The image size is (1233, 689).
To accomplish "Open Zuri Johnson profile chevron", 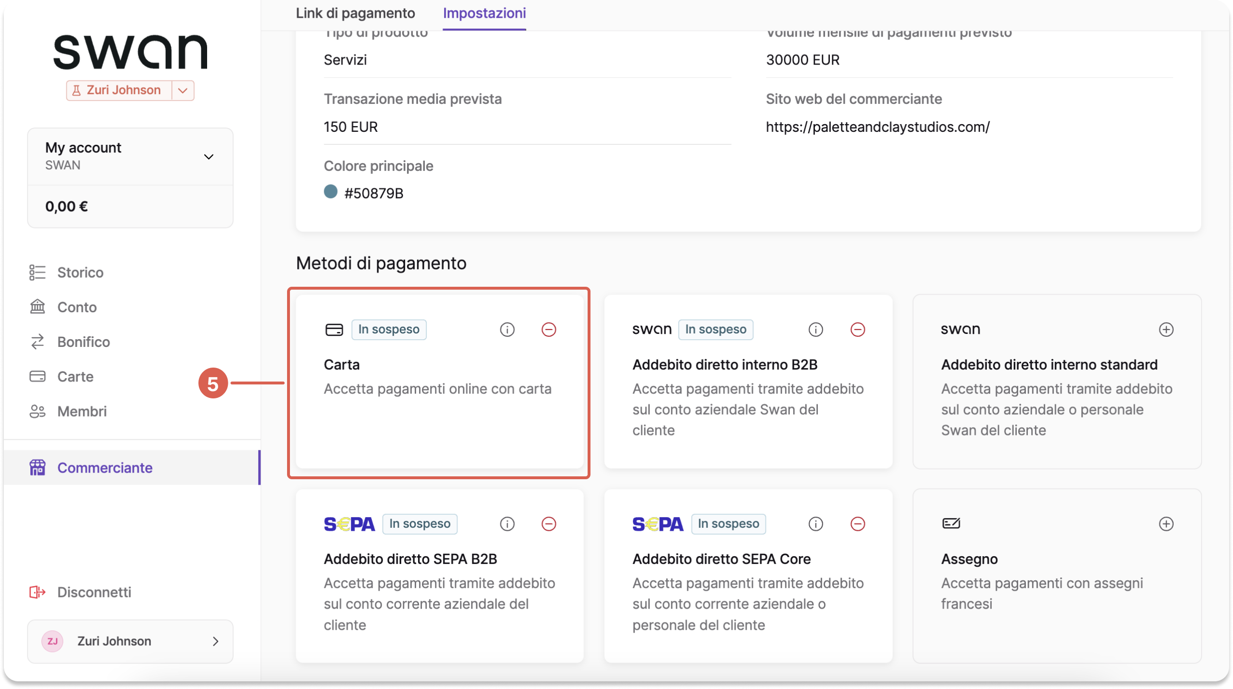I will [x=215, y=641].
